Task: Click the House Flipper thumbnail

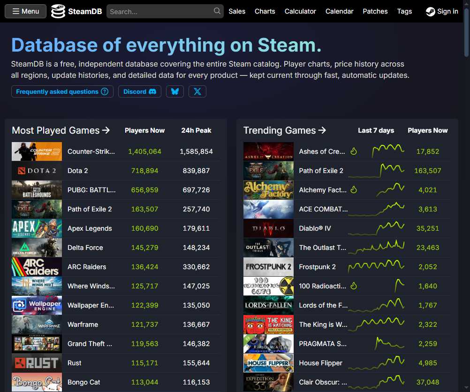Action: coord(268,362)
